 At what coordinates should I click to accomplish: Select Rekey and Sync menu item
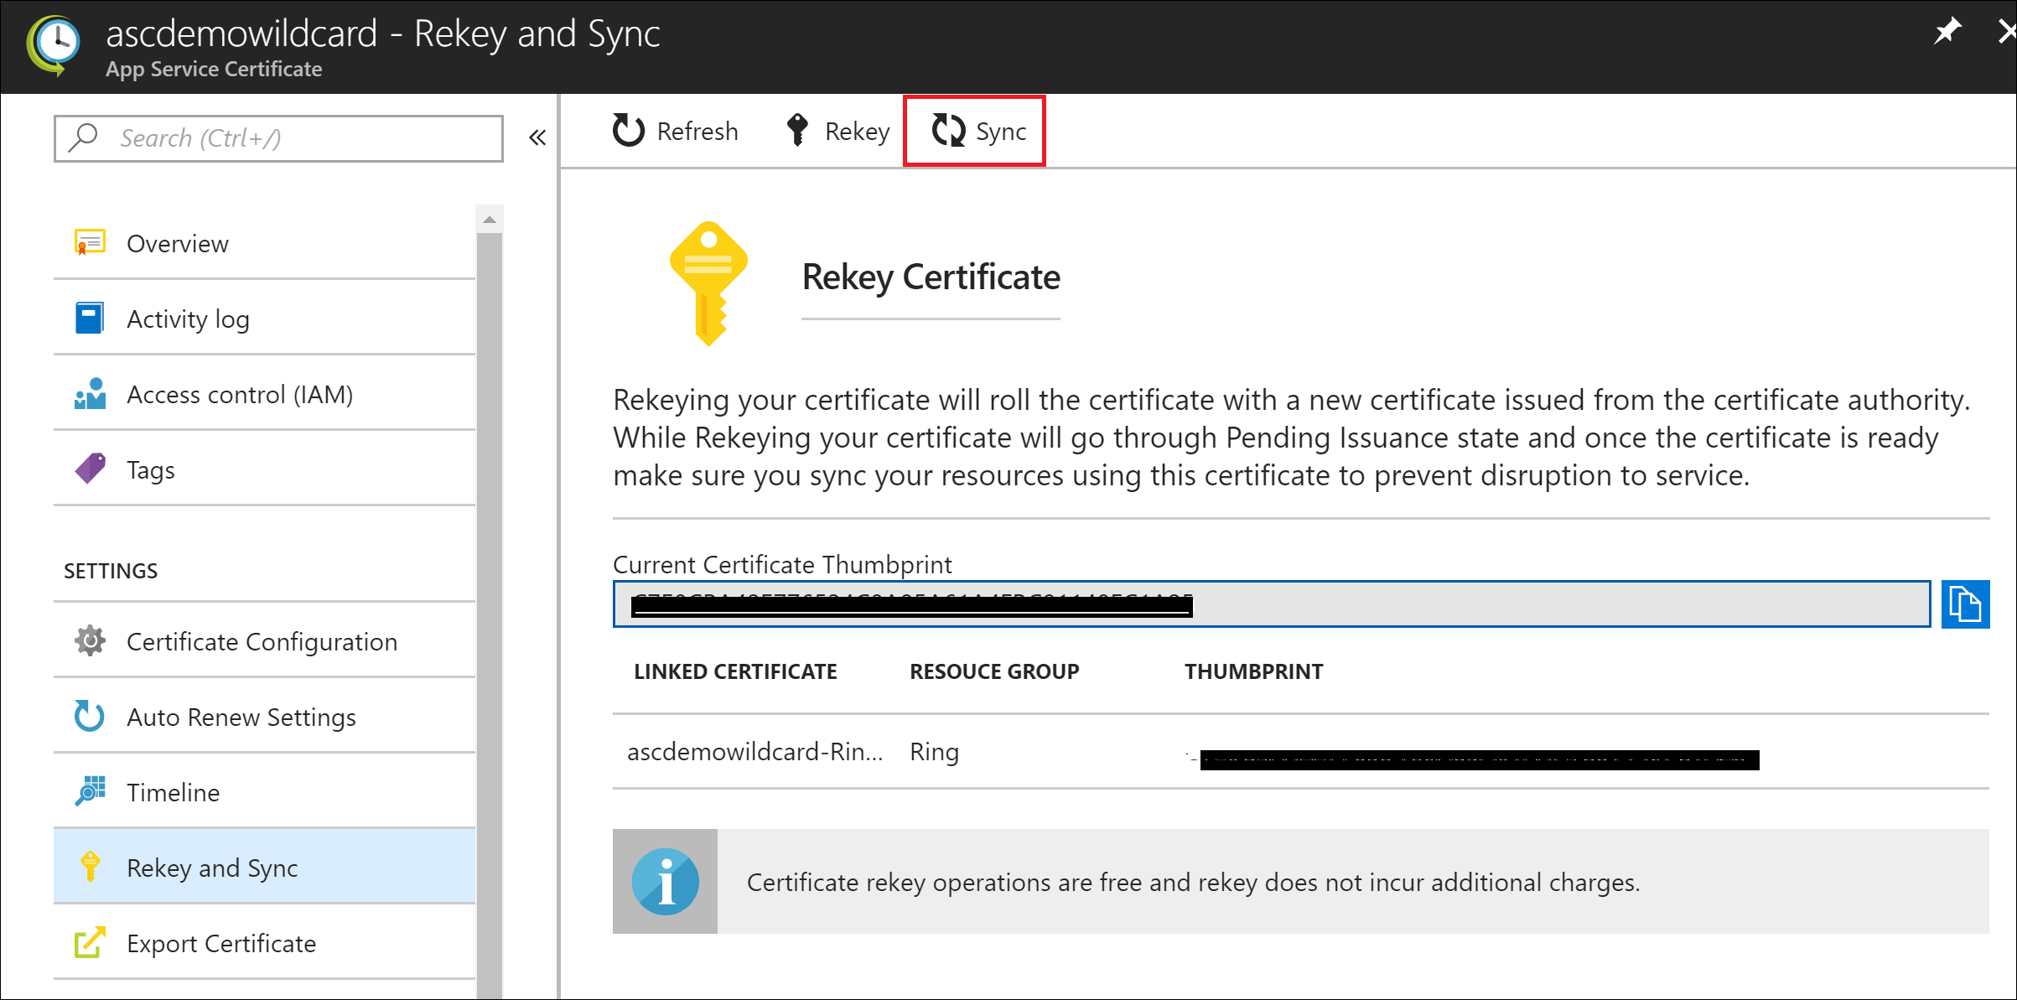tap(212, 868)
